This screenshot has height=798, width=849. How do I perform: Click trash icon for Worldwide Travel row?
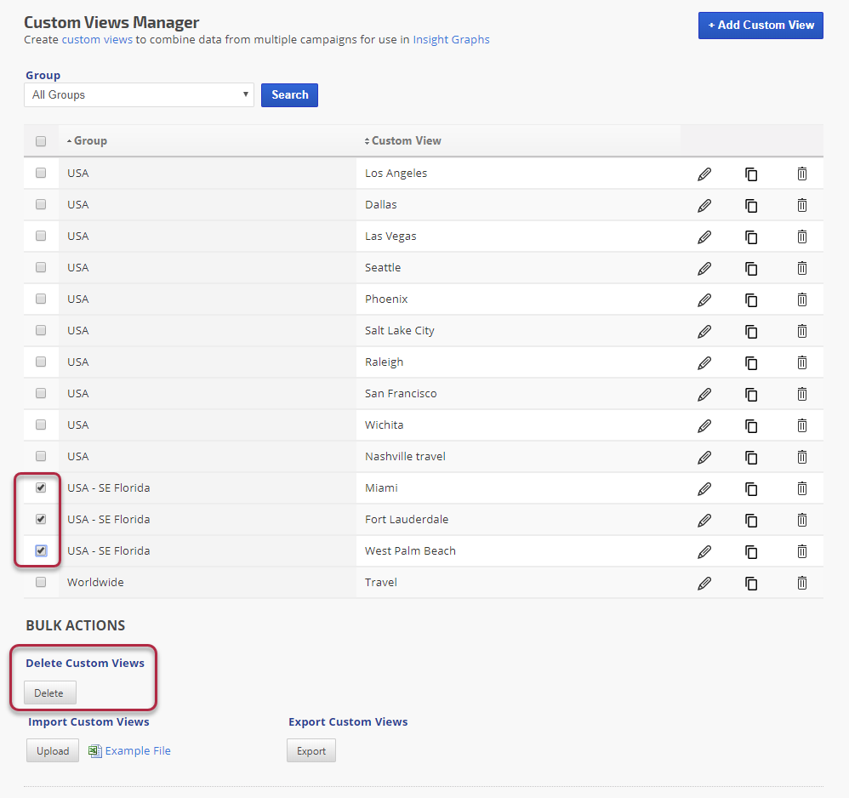pyautogui.click(x=801, y=583)
